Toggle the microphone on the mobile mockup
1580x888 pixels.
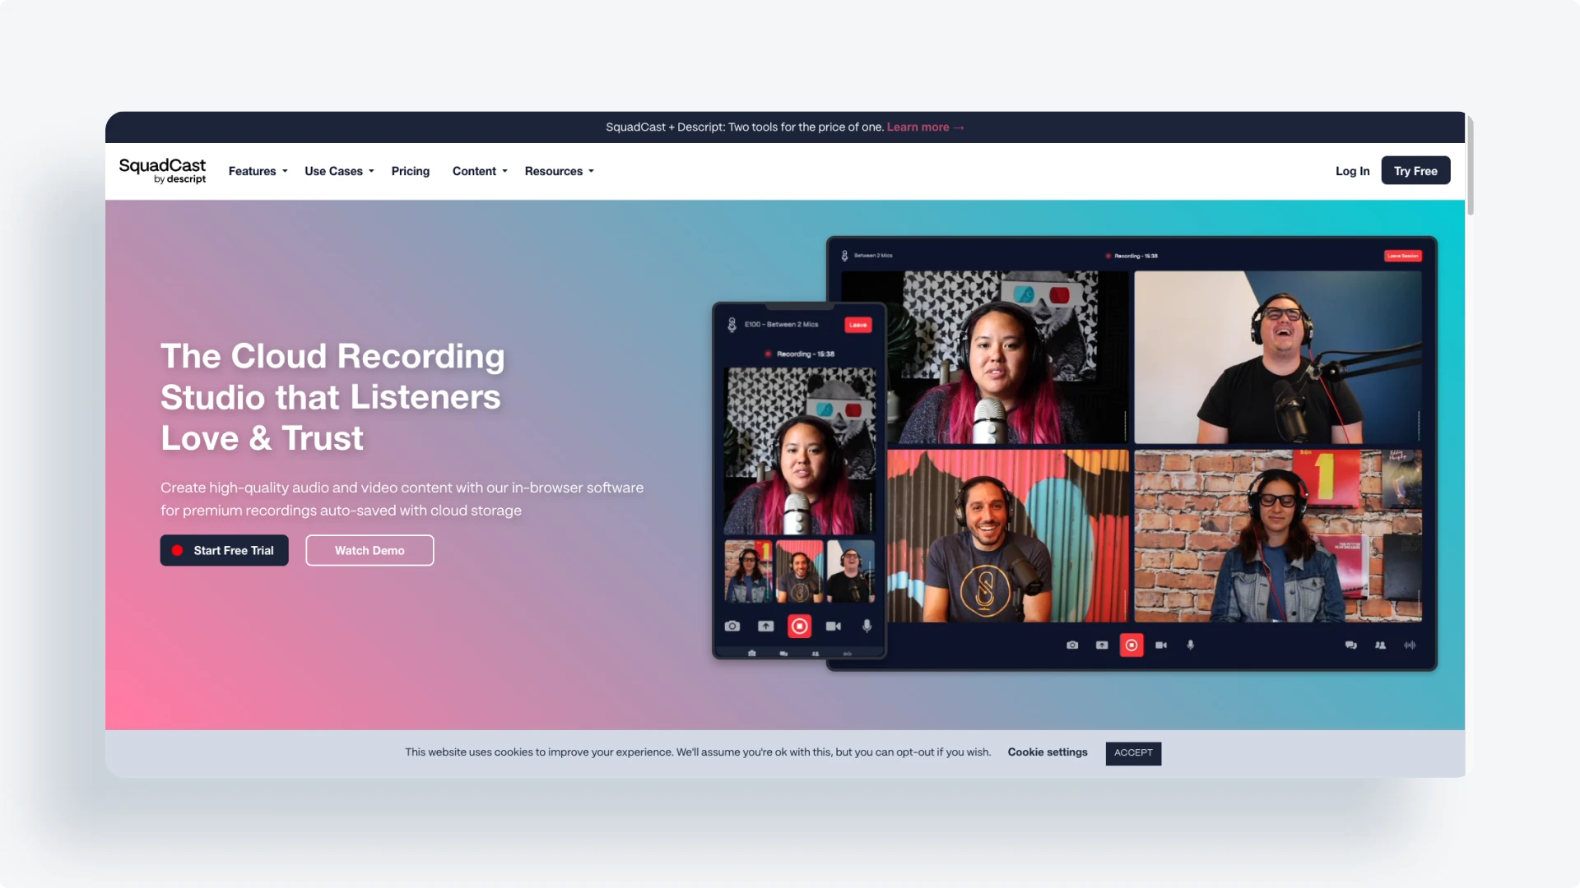click(867, 626)
